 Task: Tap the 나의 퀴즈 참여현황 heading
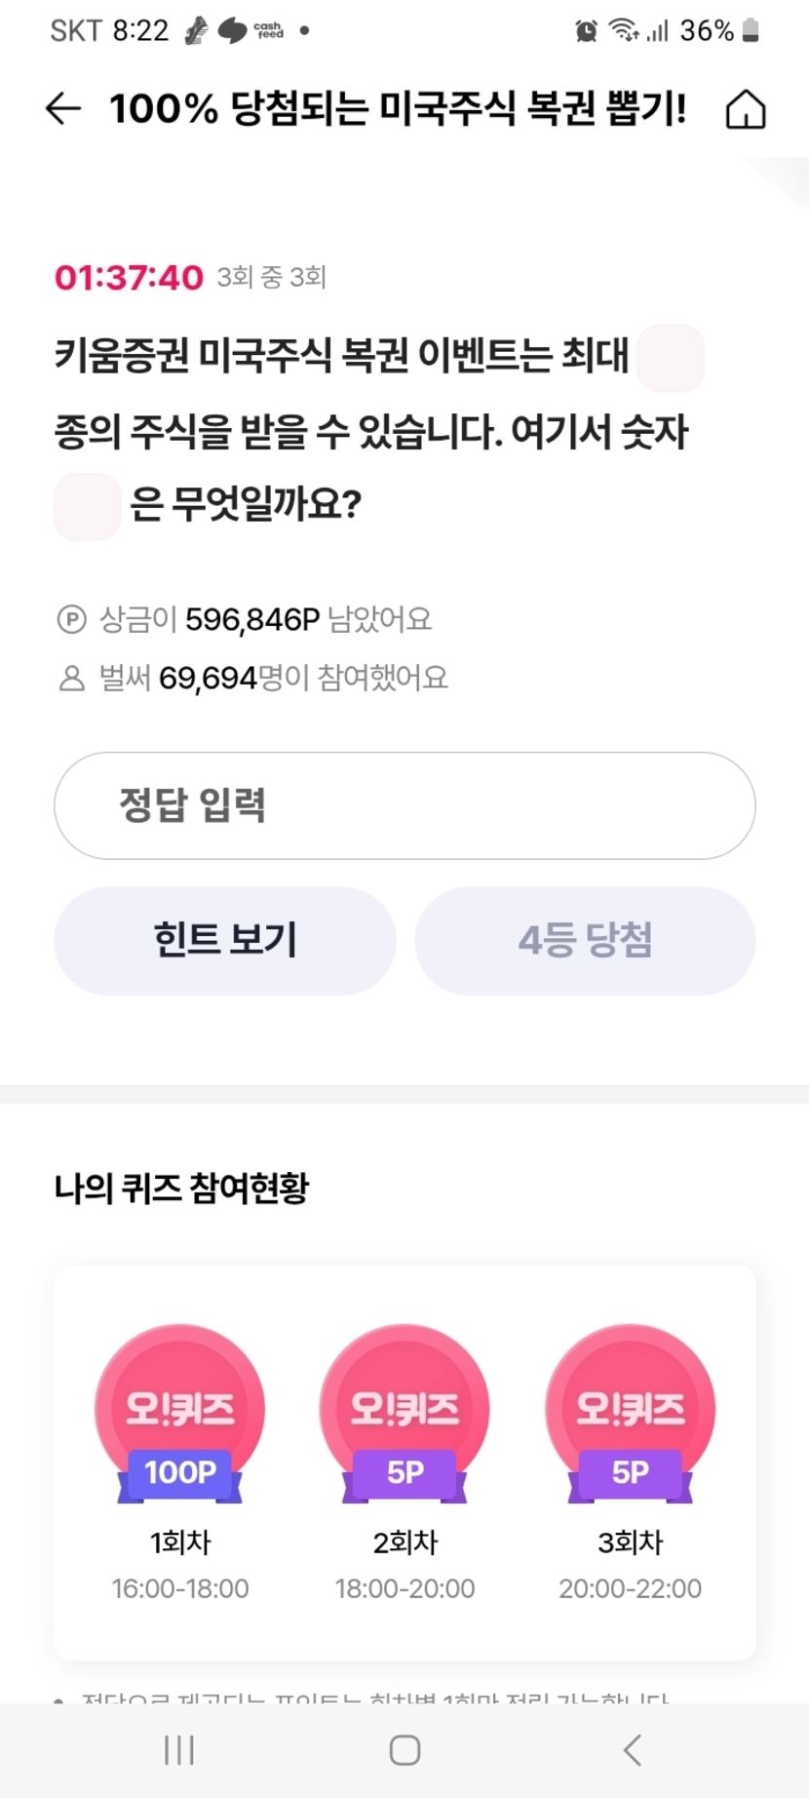coord(181,1188)
